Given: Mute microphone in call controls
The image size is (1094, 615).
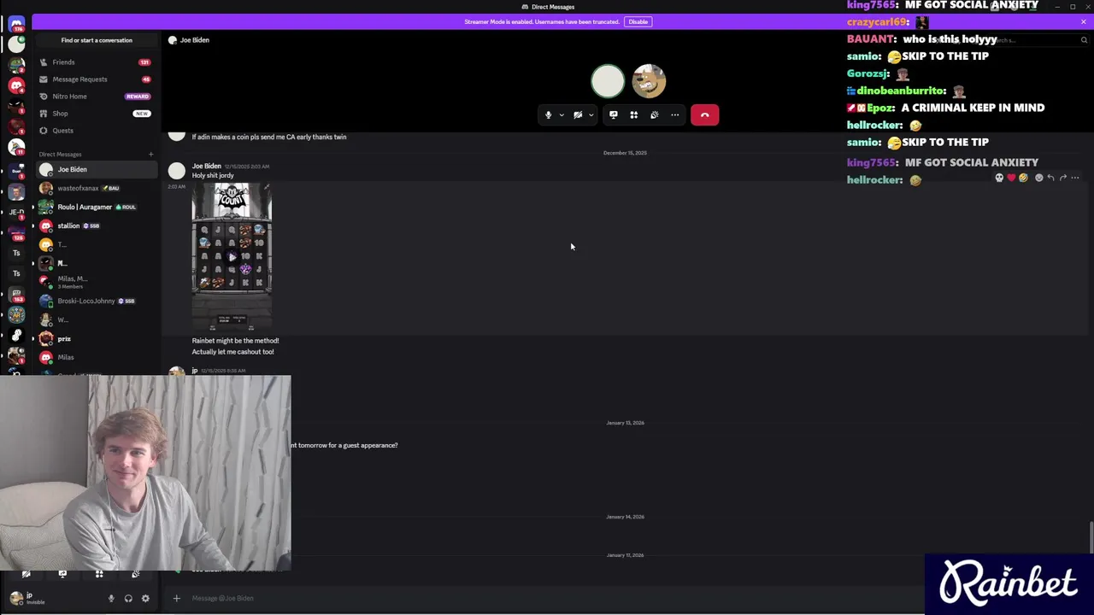Looking at the screenshot, I should [549, 114].
